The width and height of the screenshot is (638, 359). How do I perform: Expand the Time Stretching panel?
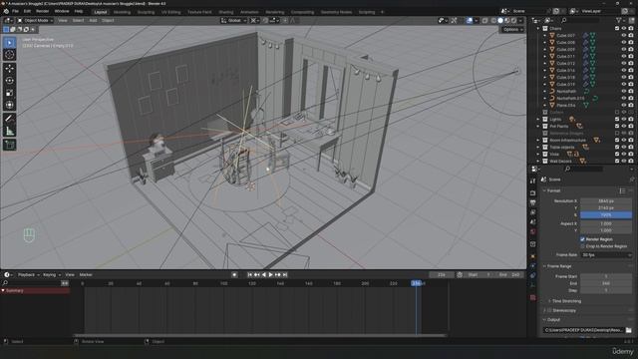point(549,301)
